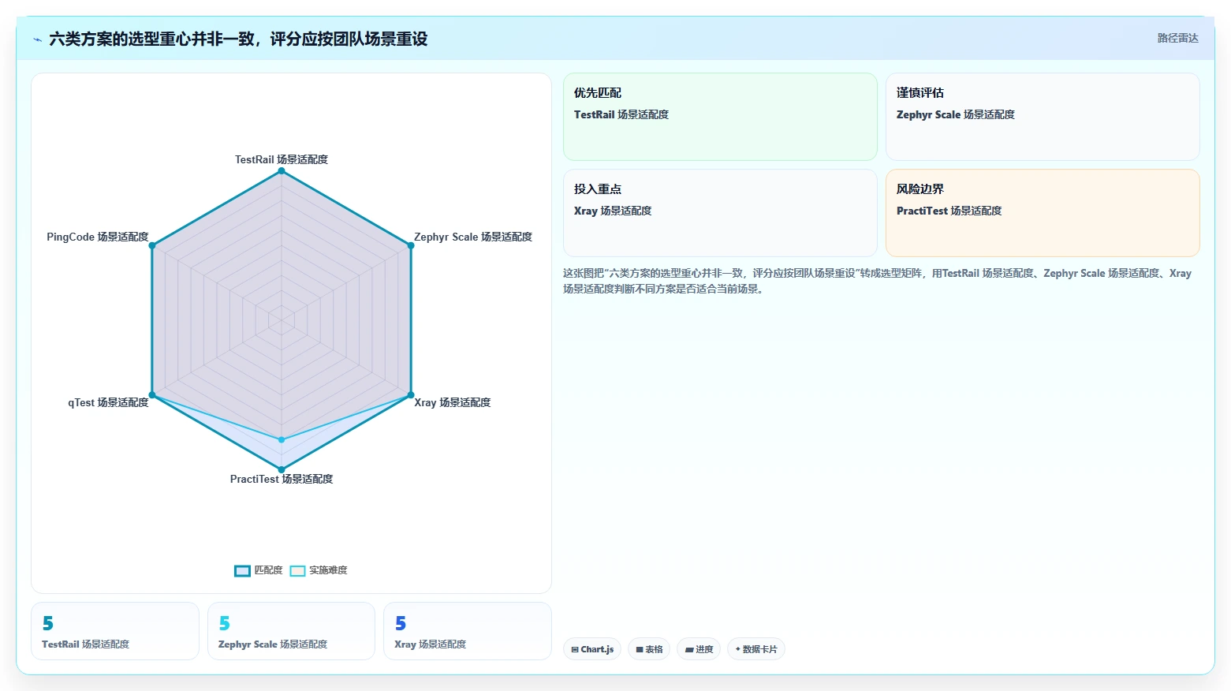
Task: Open the 优先匹配 card
Action: [x=720, y=117]
